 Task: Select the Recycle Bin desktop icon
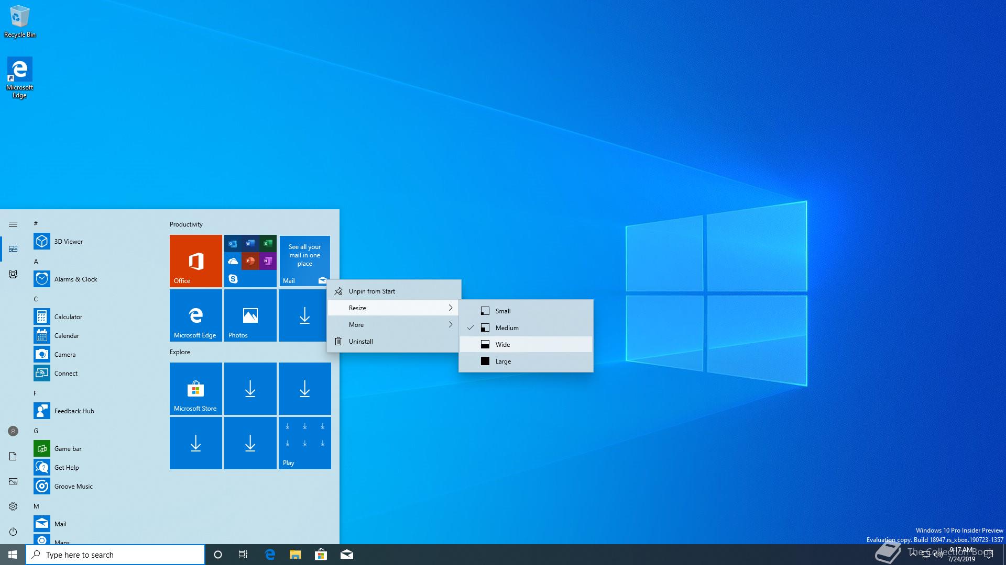pyautogui.click(x=20, y=21)
